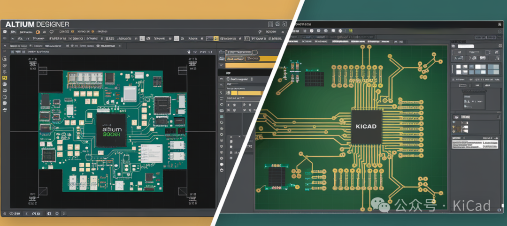The width and height of the screenshot is (507, 226).
Task: Click the ALTIUM DESIGNER title text
Action: coord(37,24)
